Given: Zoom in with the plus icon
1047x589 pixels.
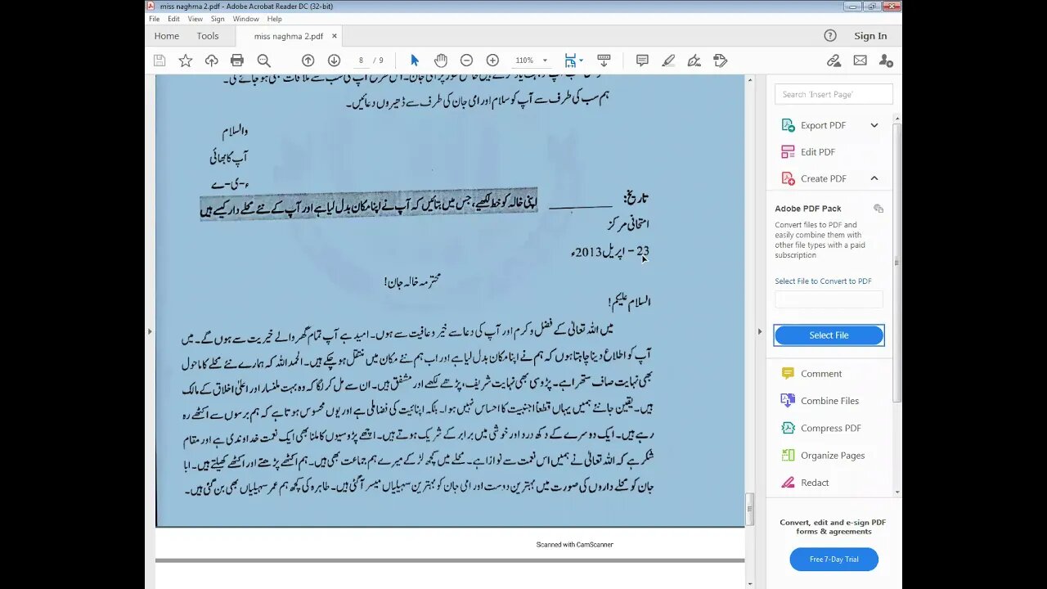Looking at the screenshot, I should pyautogui.click(x=492, y=61).
